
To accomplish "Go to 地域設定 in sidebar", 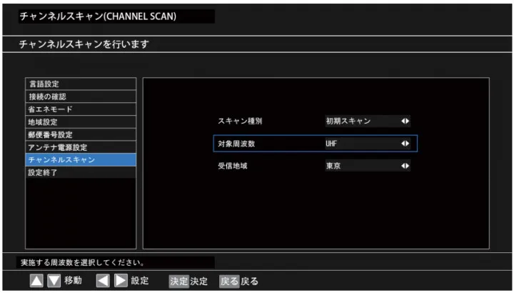I will point(80,122).
